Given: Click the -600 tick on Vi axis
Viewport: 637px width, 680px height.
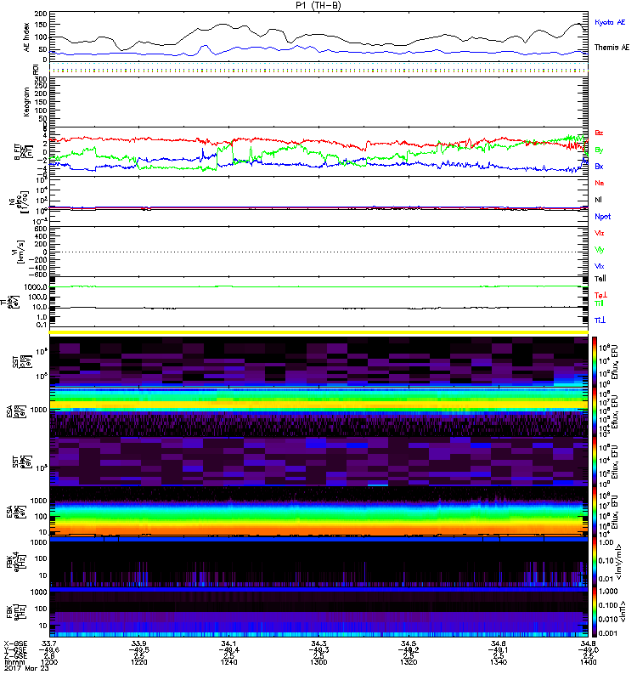Looking at the screenshot, I should pos(37,275).
